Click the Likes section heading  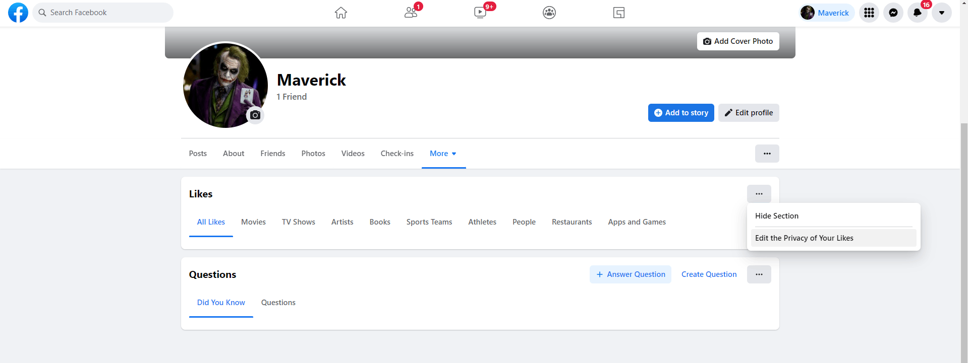[201, 194]
